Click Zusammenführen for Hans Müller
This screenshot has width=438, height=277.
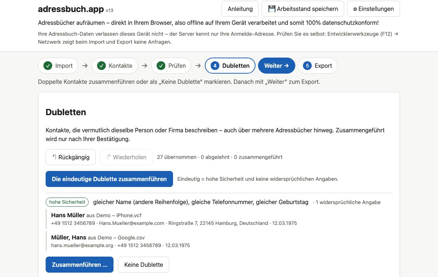coord(80,265)
